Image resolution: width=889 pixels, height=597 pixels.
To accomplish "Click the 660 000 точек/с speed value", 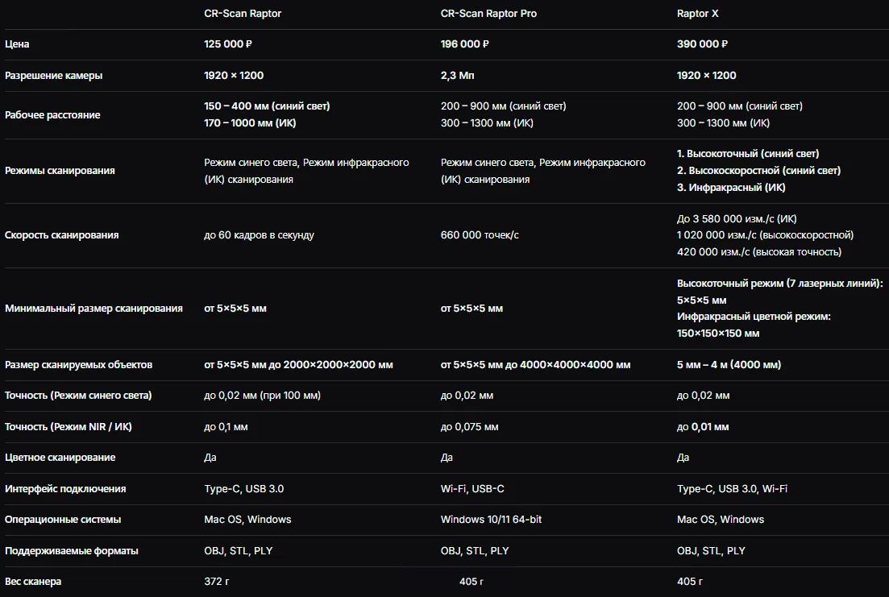I will point(479,235).
